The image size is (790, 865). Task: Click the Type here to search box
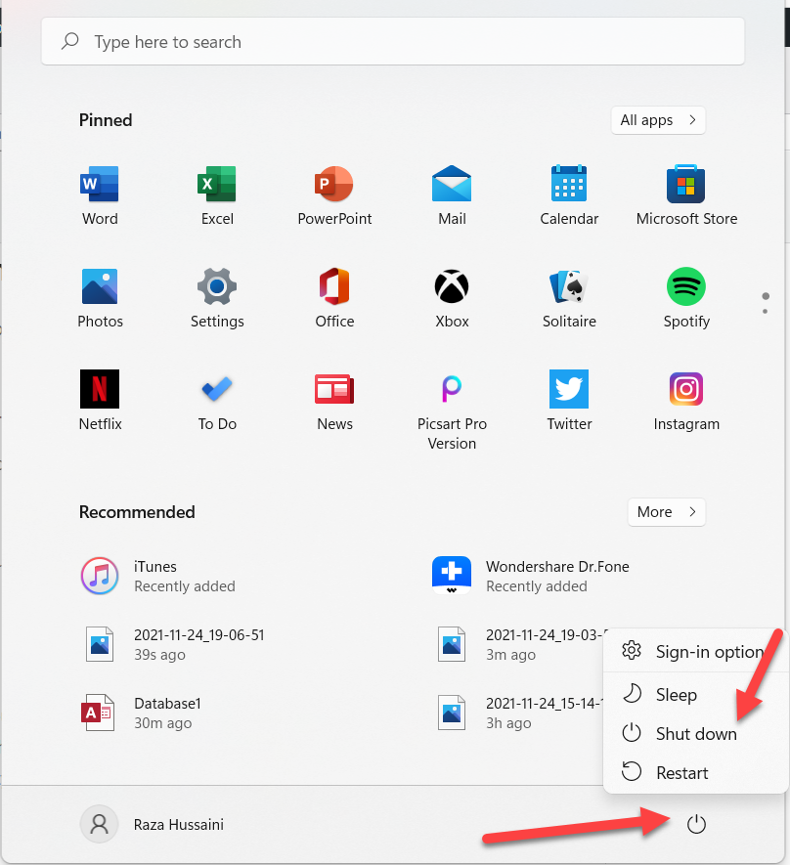393,42
